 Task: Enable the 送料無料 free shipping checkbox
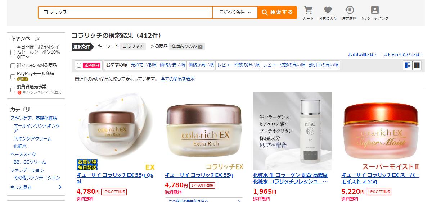tap(79, 65)
